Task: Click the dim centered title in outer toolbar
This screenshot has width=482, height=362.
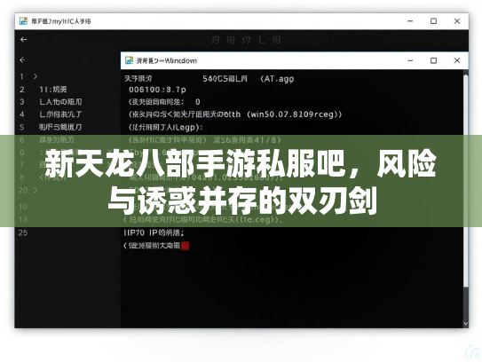Action: pyautogui.click(x=246, y=40)
